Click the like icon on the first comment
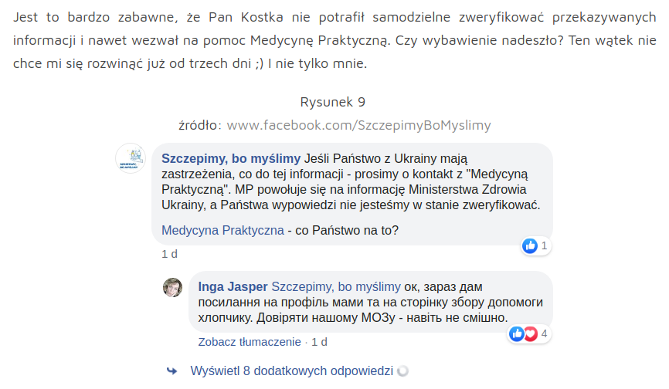This screenshot has width=669, height=389. pos(530,246)
